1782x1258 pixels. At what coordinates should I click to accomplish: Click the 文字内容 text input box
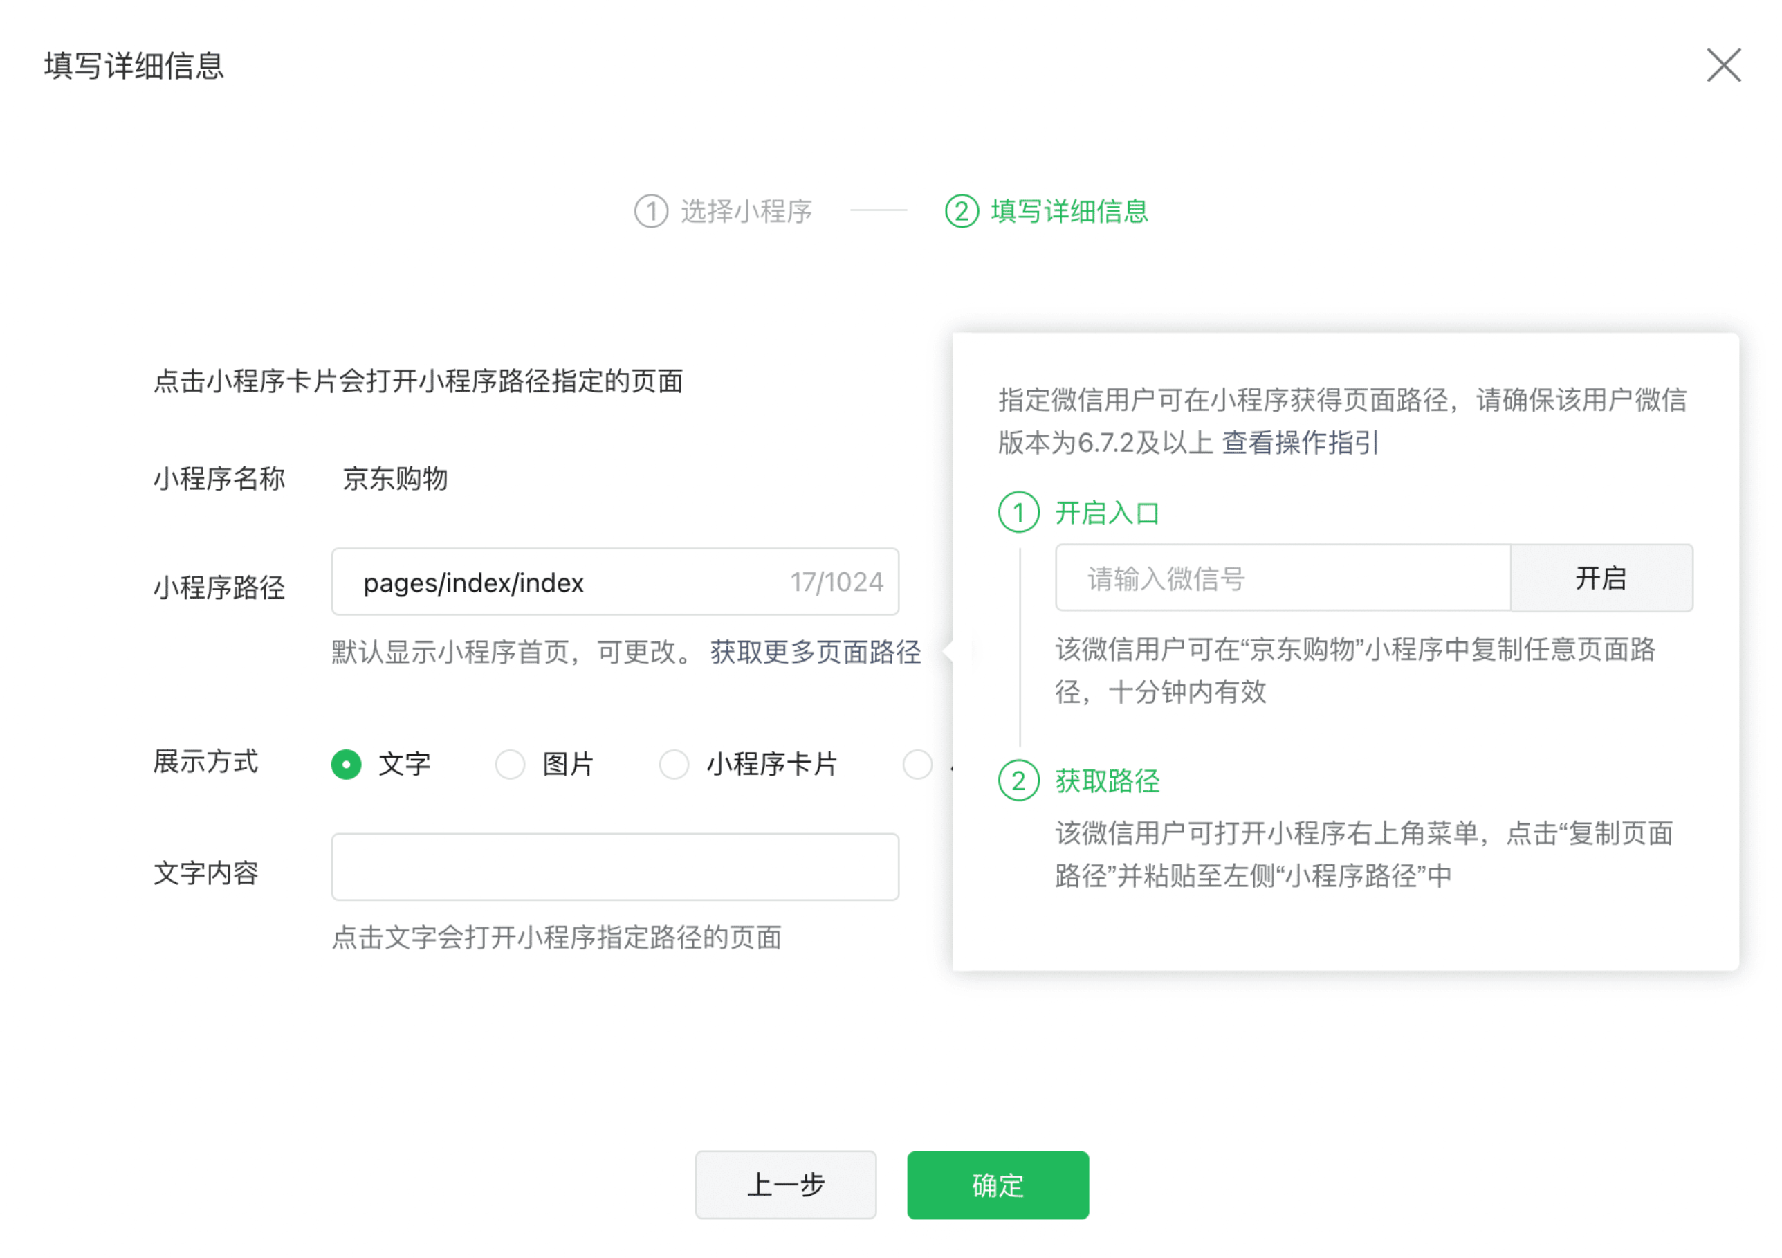[615, 866]
